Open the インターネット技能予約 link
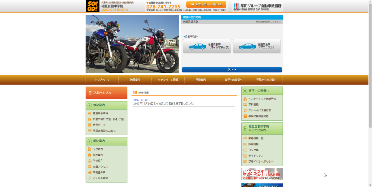The height and width of the screenshot is (187, 372). 262,99
